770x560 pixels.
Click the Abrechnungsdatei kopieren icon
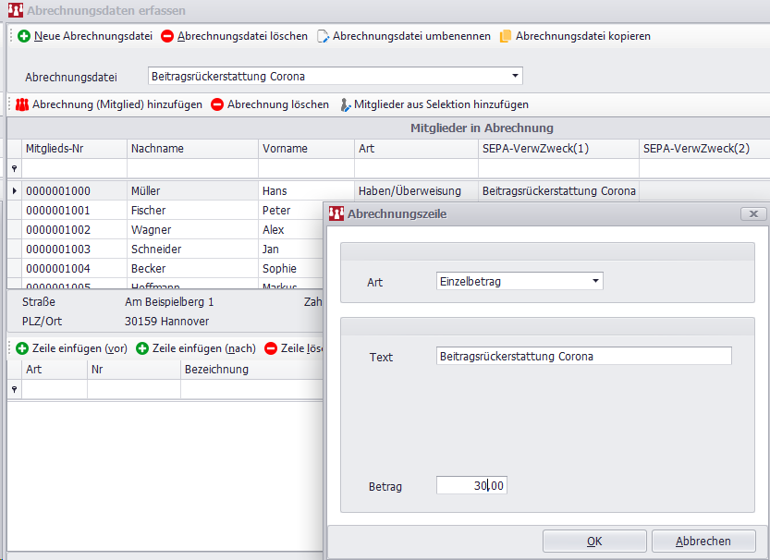pos(506,36)
